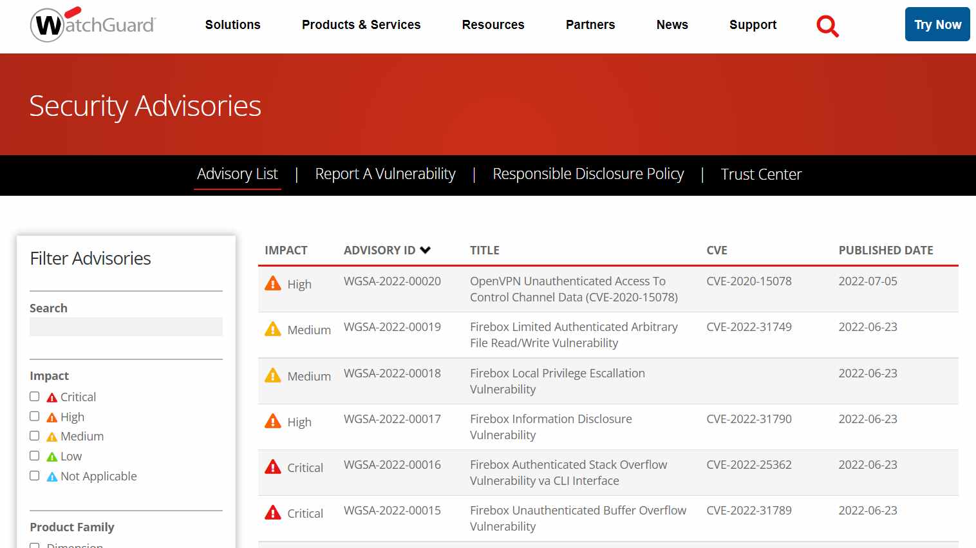Open advisory WGSA-2022-00015

tap(392, 511)
